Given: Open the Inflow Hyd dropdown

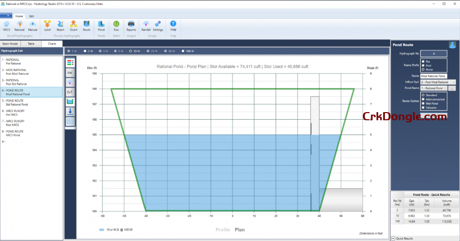Looking at the screenshot, I should click(x=452, y=82).
